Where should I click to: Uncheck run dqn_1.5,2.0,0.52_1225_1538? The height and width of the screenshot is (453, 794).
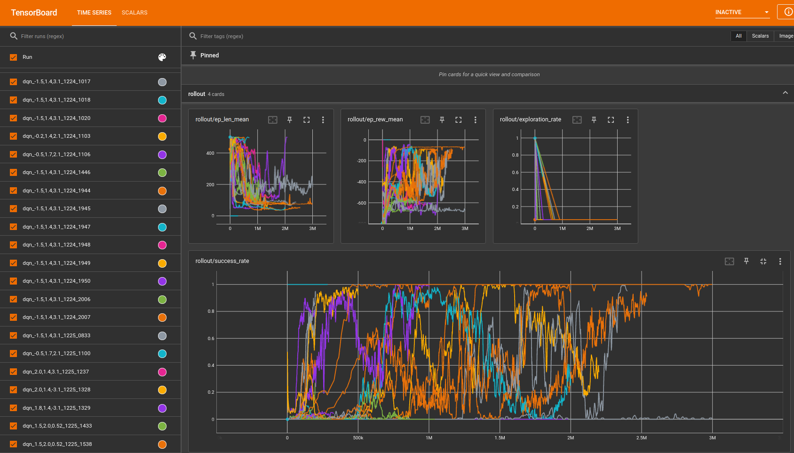click(14, 445)
